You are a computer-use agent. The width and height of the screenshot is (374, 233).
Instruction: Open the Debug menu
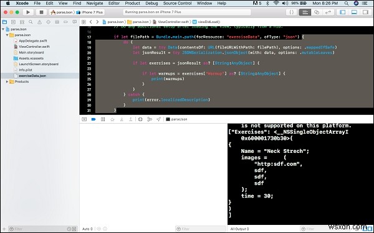[x=151, y=3]
